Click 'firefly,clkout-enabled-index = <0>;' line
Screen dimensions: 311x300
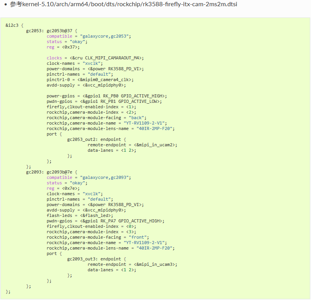click(x=91, y=226)
